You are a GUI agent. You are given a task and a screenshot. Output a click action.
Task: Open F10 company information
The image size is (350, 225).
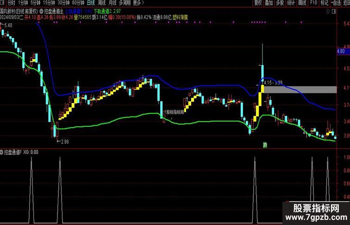[x=313, y=3]
